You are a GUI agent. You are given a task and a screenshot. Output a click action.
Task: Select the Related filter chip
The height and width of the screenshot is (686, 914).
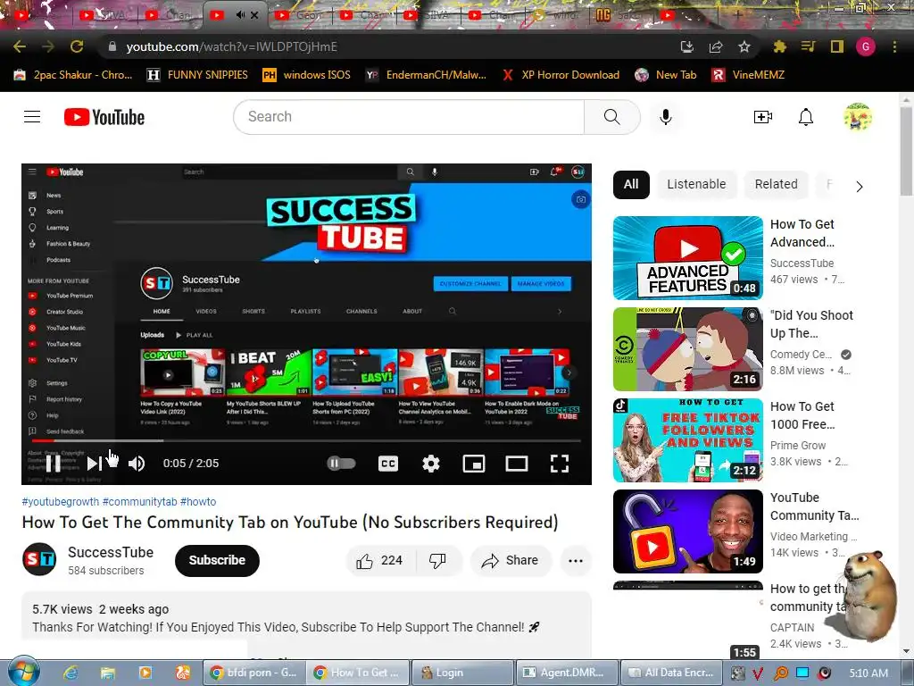pyautogui.click(x=776, y=184)
